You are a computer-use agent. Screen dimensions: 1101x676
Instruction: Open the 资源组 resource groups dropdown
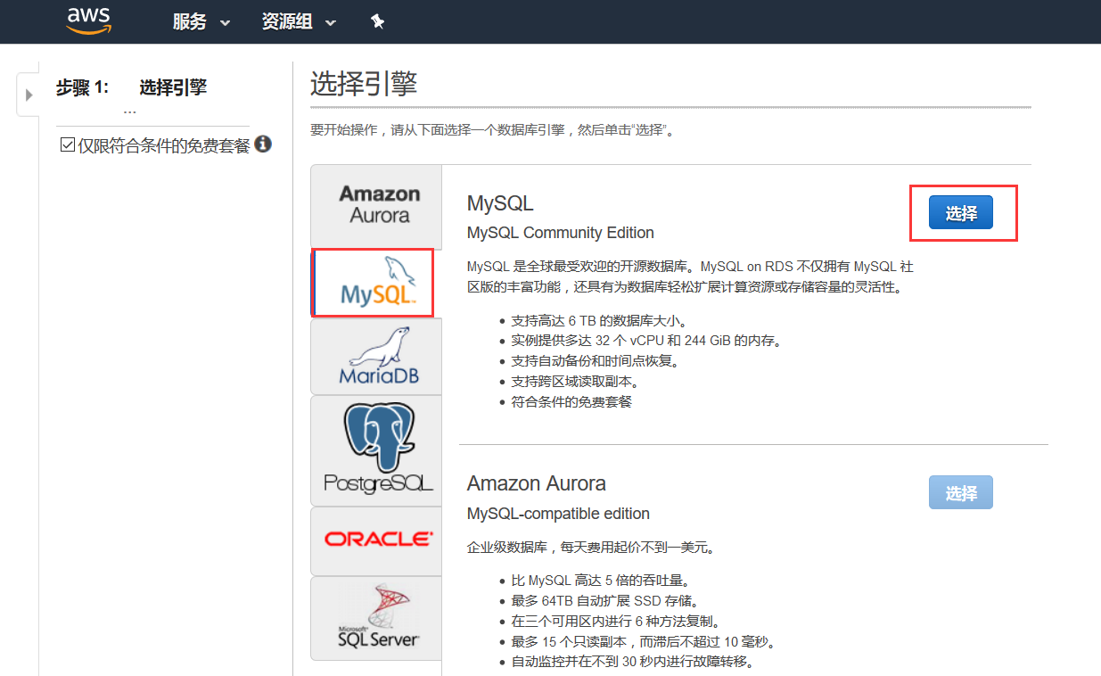pos(299,22)
